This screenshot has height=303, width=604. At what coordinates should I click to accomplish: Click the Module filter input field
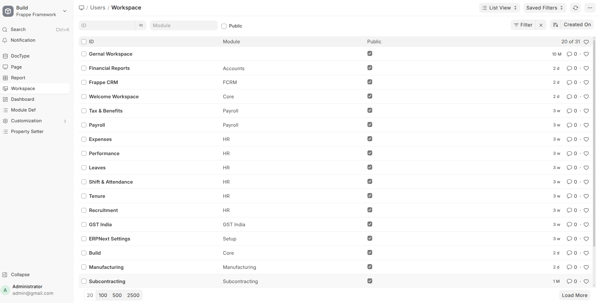tap(184, 26)
